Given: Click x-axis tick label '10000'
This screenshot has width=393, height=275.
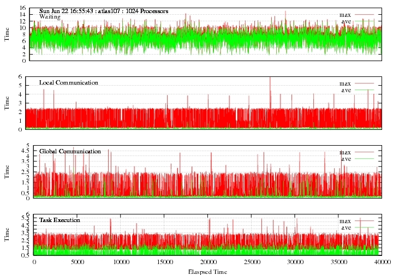Looking at the screenshot, I should [x=121, y=262].
